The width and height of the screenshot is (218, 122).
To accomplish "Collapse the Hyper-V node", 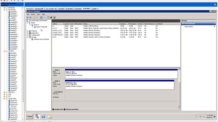I will coord(30,25).
